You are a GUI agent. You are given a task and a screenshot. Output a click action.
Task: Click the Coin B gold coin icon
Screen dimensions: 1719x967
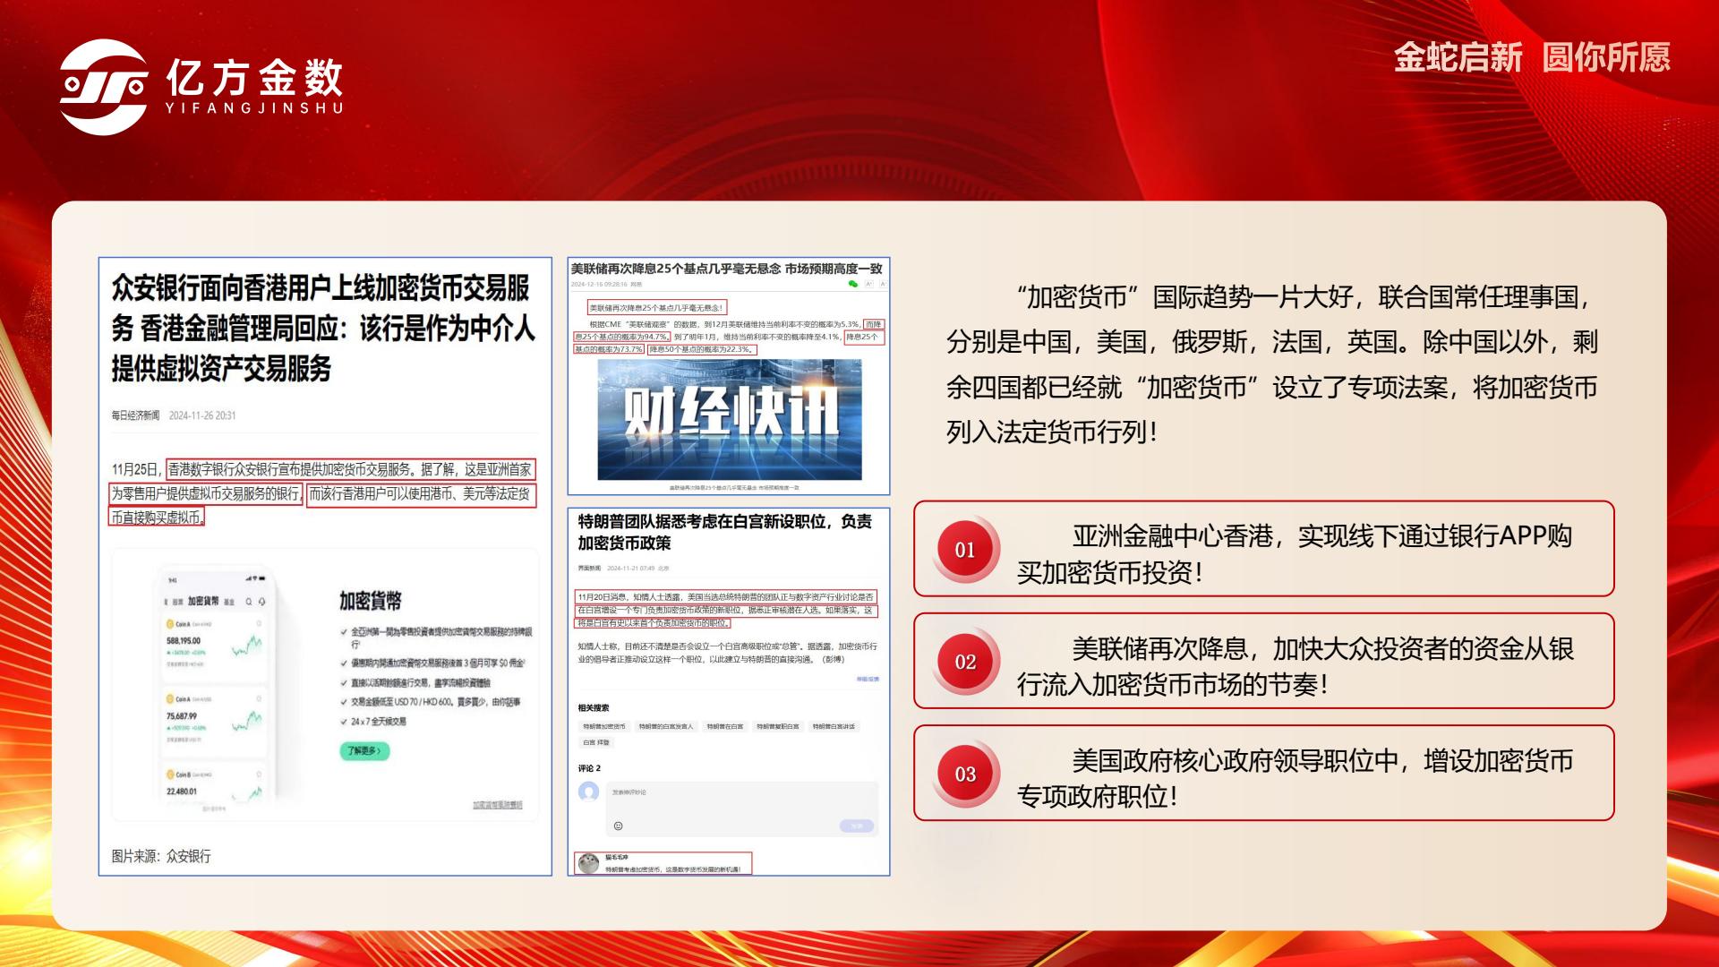tap(170, 774)
